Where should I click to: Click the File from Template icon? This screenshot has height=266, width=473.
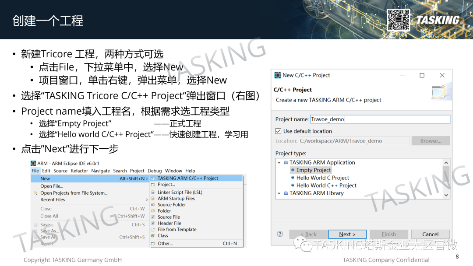click(x=153, y=229)
